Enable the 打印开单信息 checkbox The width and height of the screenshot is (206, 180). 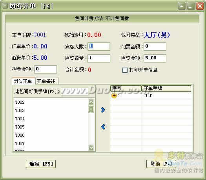pyautogui.click(x=125, y=70)
